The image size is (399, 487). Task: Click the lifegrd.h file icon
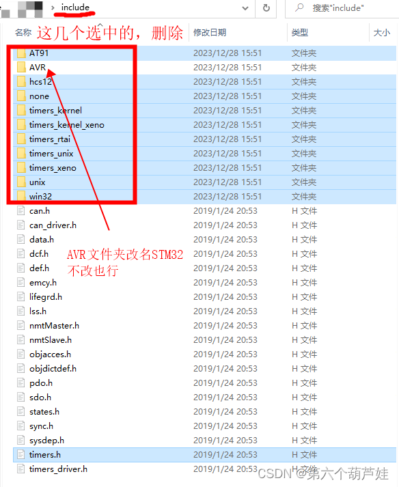pyautogui.click(x=20, y=296)
